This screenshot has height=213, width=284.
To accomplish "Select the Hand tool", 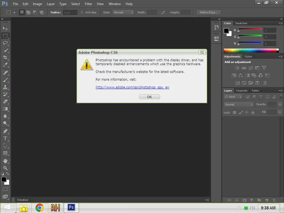I will click(5, 161).
